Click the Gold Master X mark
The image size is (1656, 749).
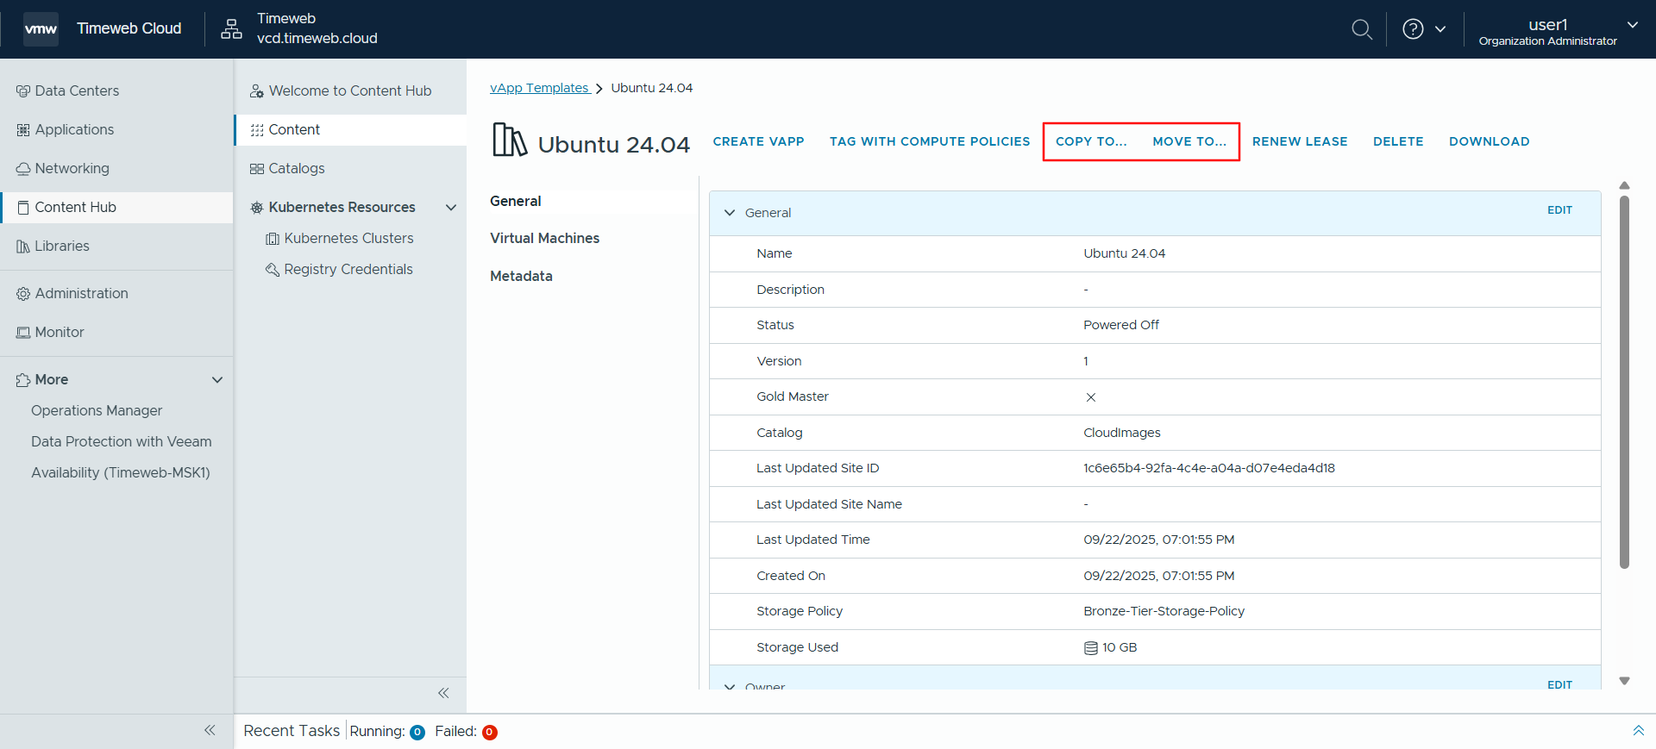[1091, 397]
